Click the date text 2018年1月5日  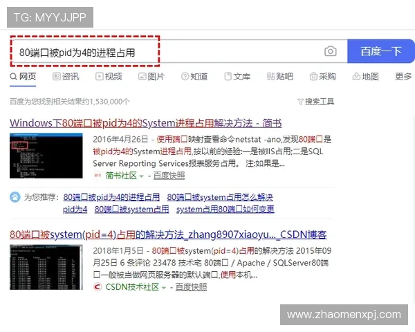tap(118, 250)
